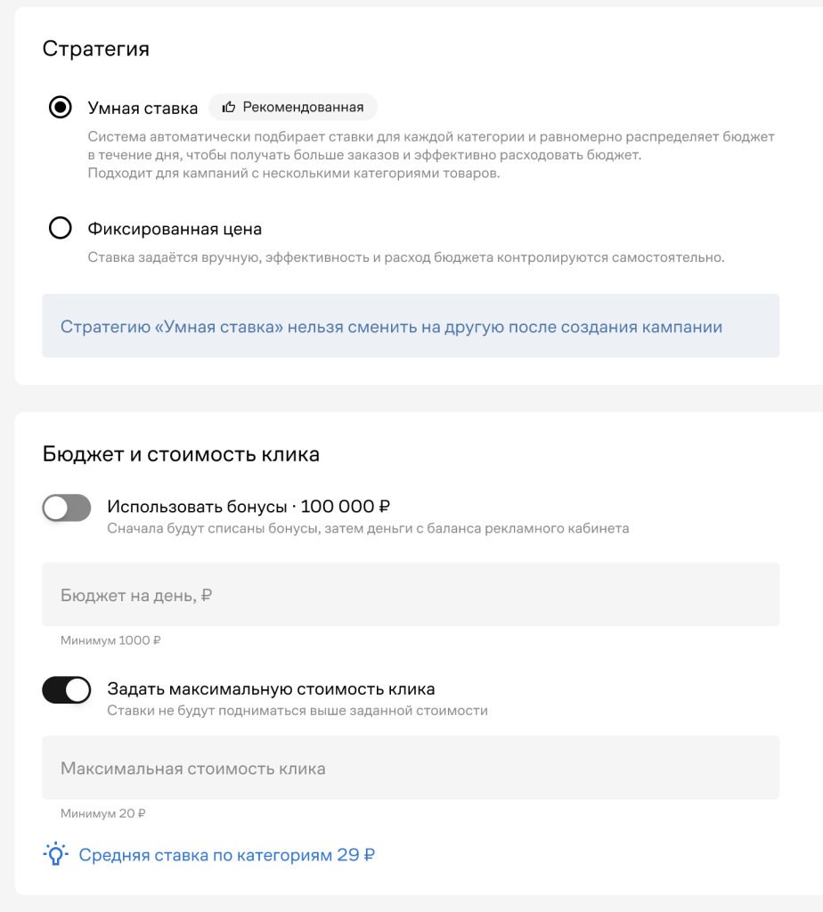Focus the Максимальная стоимость клика input field
The width and height of the screenshot is (823, 912).
point(411,767)
